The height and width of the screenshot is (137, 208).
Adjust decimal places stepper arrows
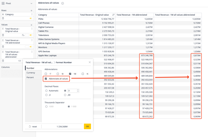(x=78, y=90)
